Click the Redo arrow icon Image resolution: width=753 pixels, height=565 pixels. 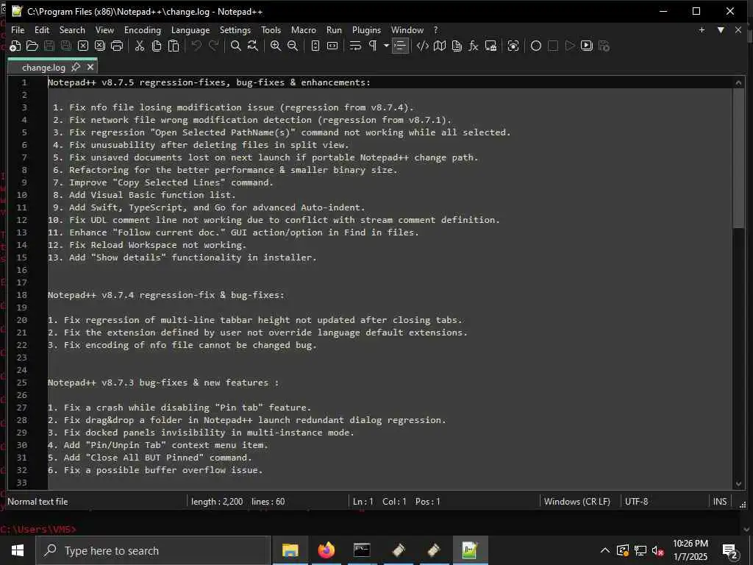(214, 46)
